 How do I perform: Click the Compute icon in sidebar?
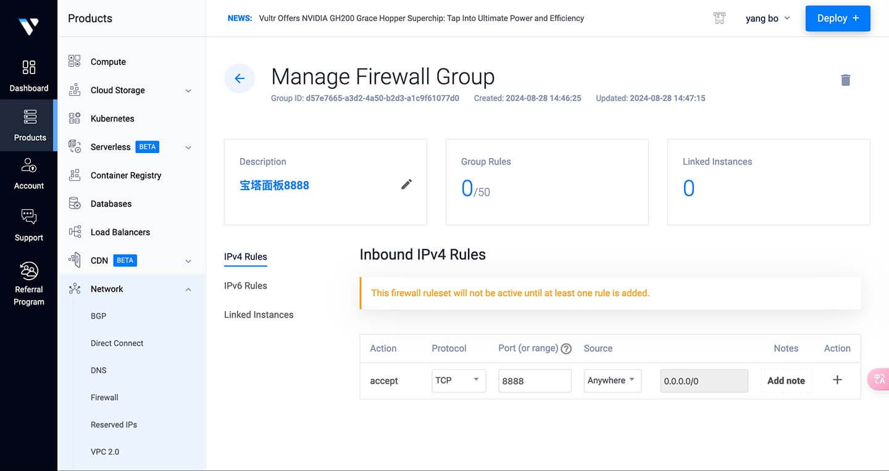[x=75, y=61]
